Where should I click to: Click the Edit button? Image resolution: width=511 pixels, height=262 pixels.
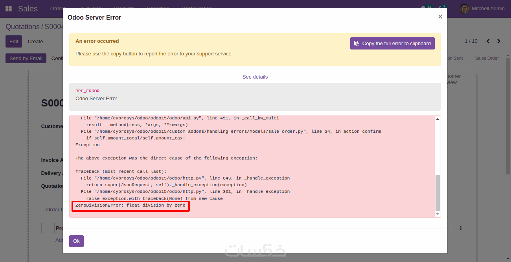point(14,41)
